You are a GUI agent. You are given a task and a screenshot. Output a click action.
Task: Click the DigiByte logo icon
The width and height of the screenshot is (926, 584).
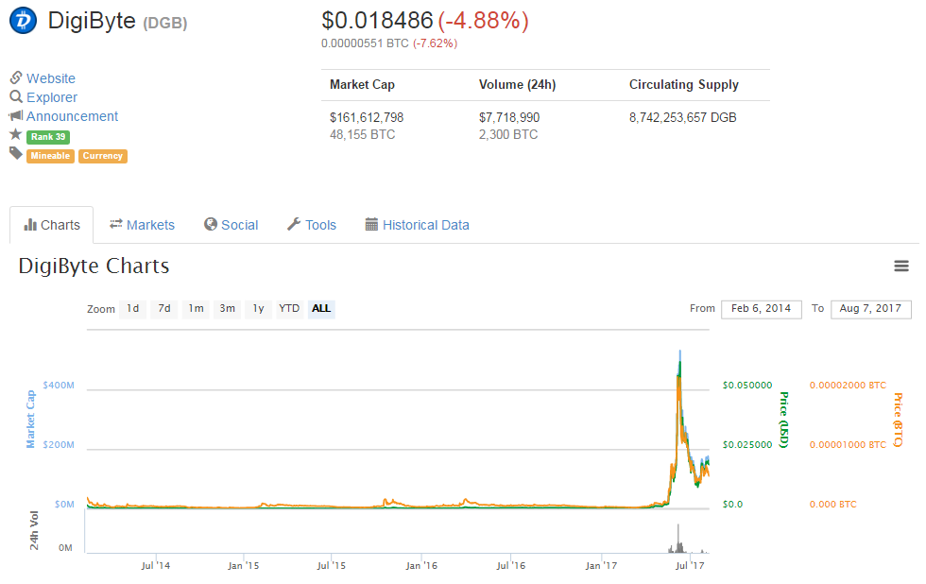pos(23,21)
